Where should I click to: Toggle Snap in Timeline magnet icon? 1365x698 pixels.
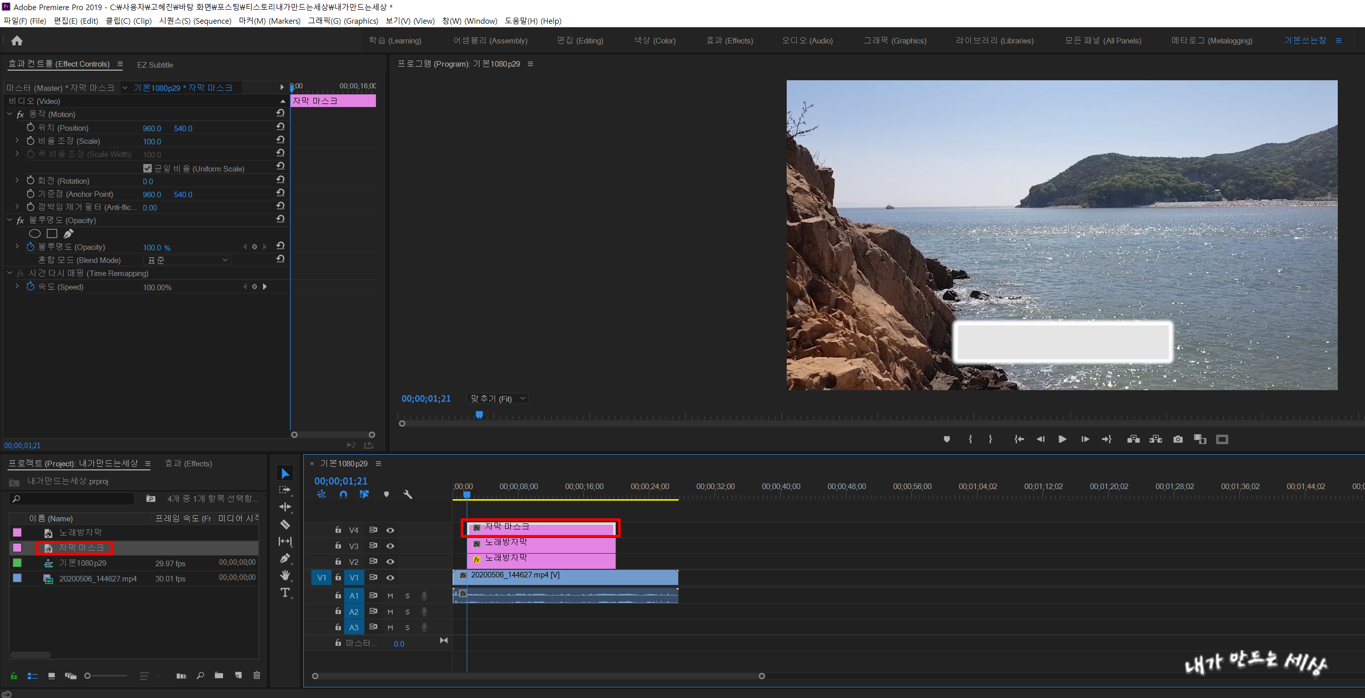point(343,494)
